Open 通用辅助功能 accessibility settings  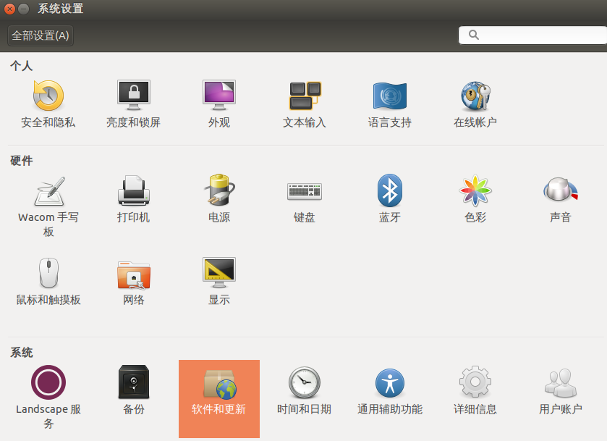[390, 390]
